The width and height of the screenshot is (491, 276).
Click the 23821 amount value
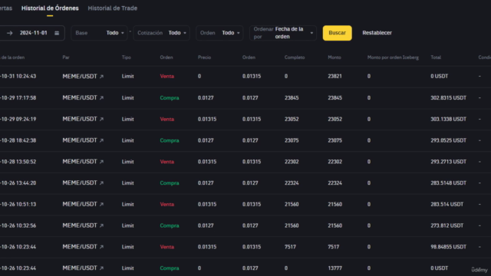[x=334, y=77]
